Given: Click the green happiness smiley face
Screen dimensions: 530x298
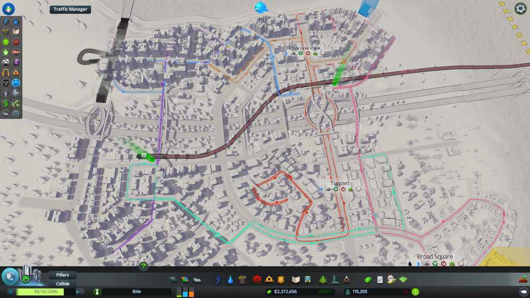Looking at the screenshot, I should coord(416,292).
